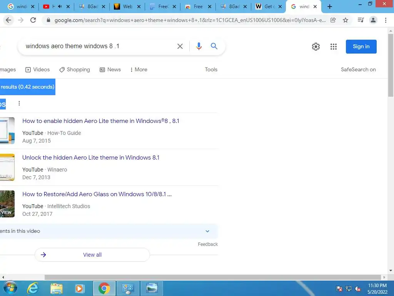The width and height of the screenshot is (394, 296).
Task: Open 'Unlock the hidden Aero Lite theme' result
Action: pyautogui.click(x=91, y=158)
